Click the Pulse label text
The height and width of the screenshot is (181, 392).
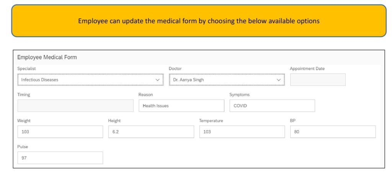tap(23, 147)
